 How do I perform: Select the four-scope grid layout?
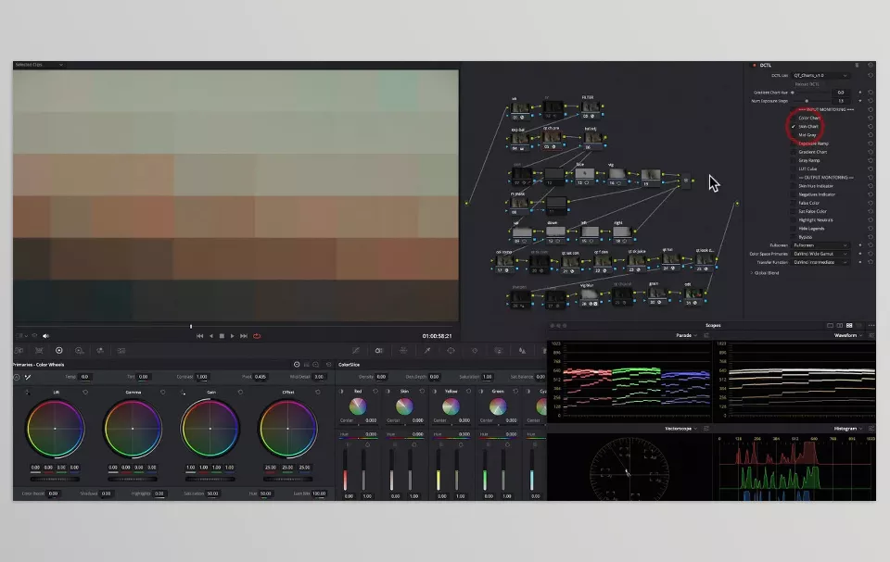coord(849,326)
